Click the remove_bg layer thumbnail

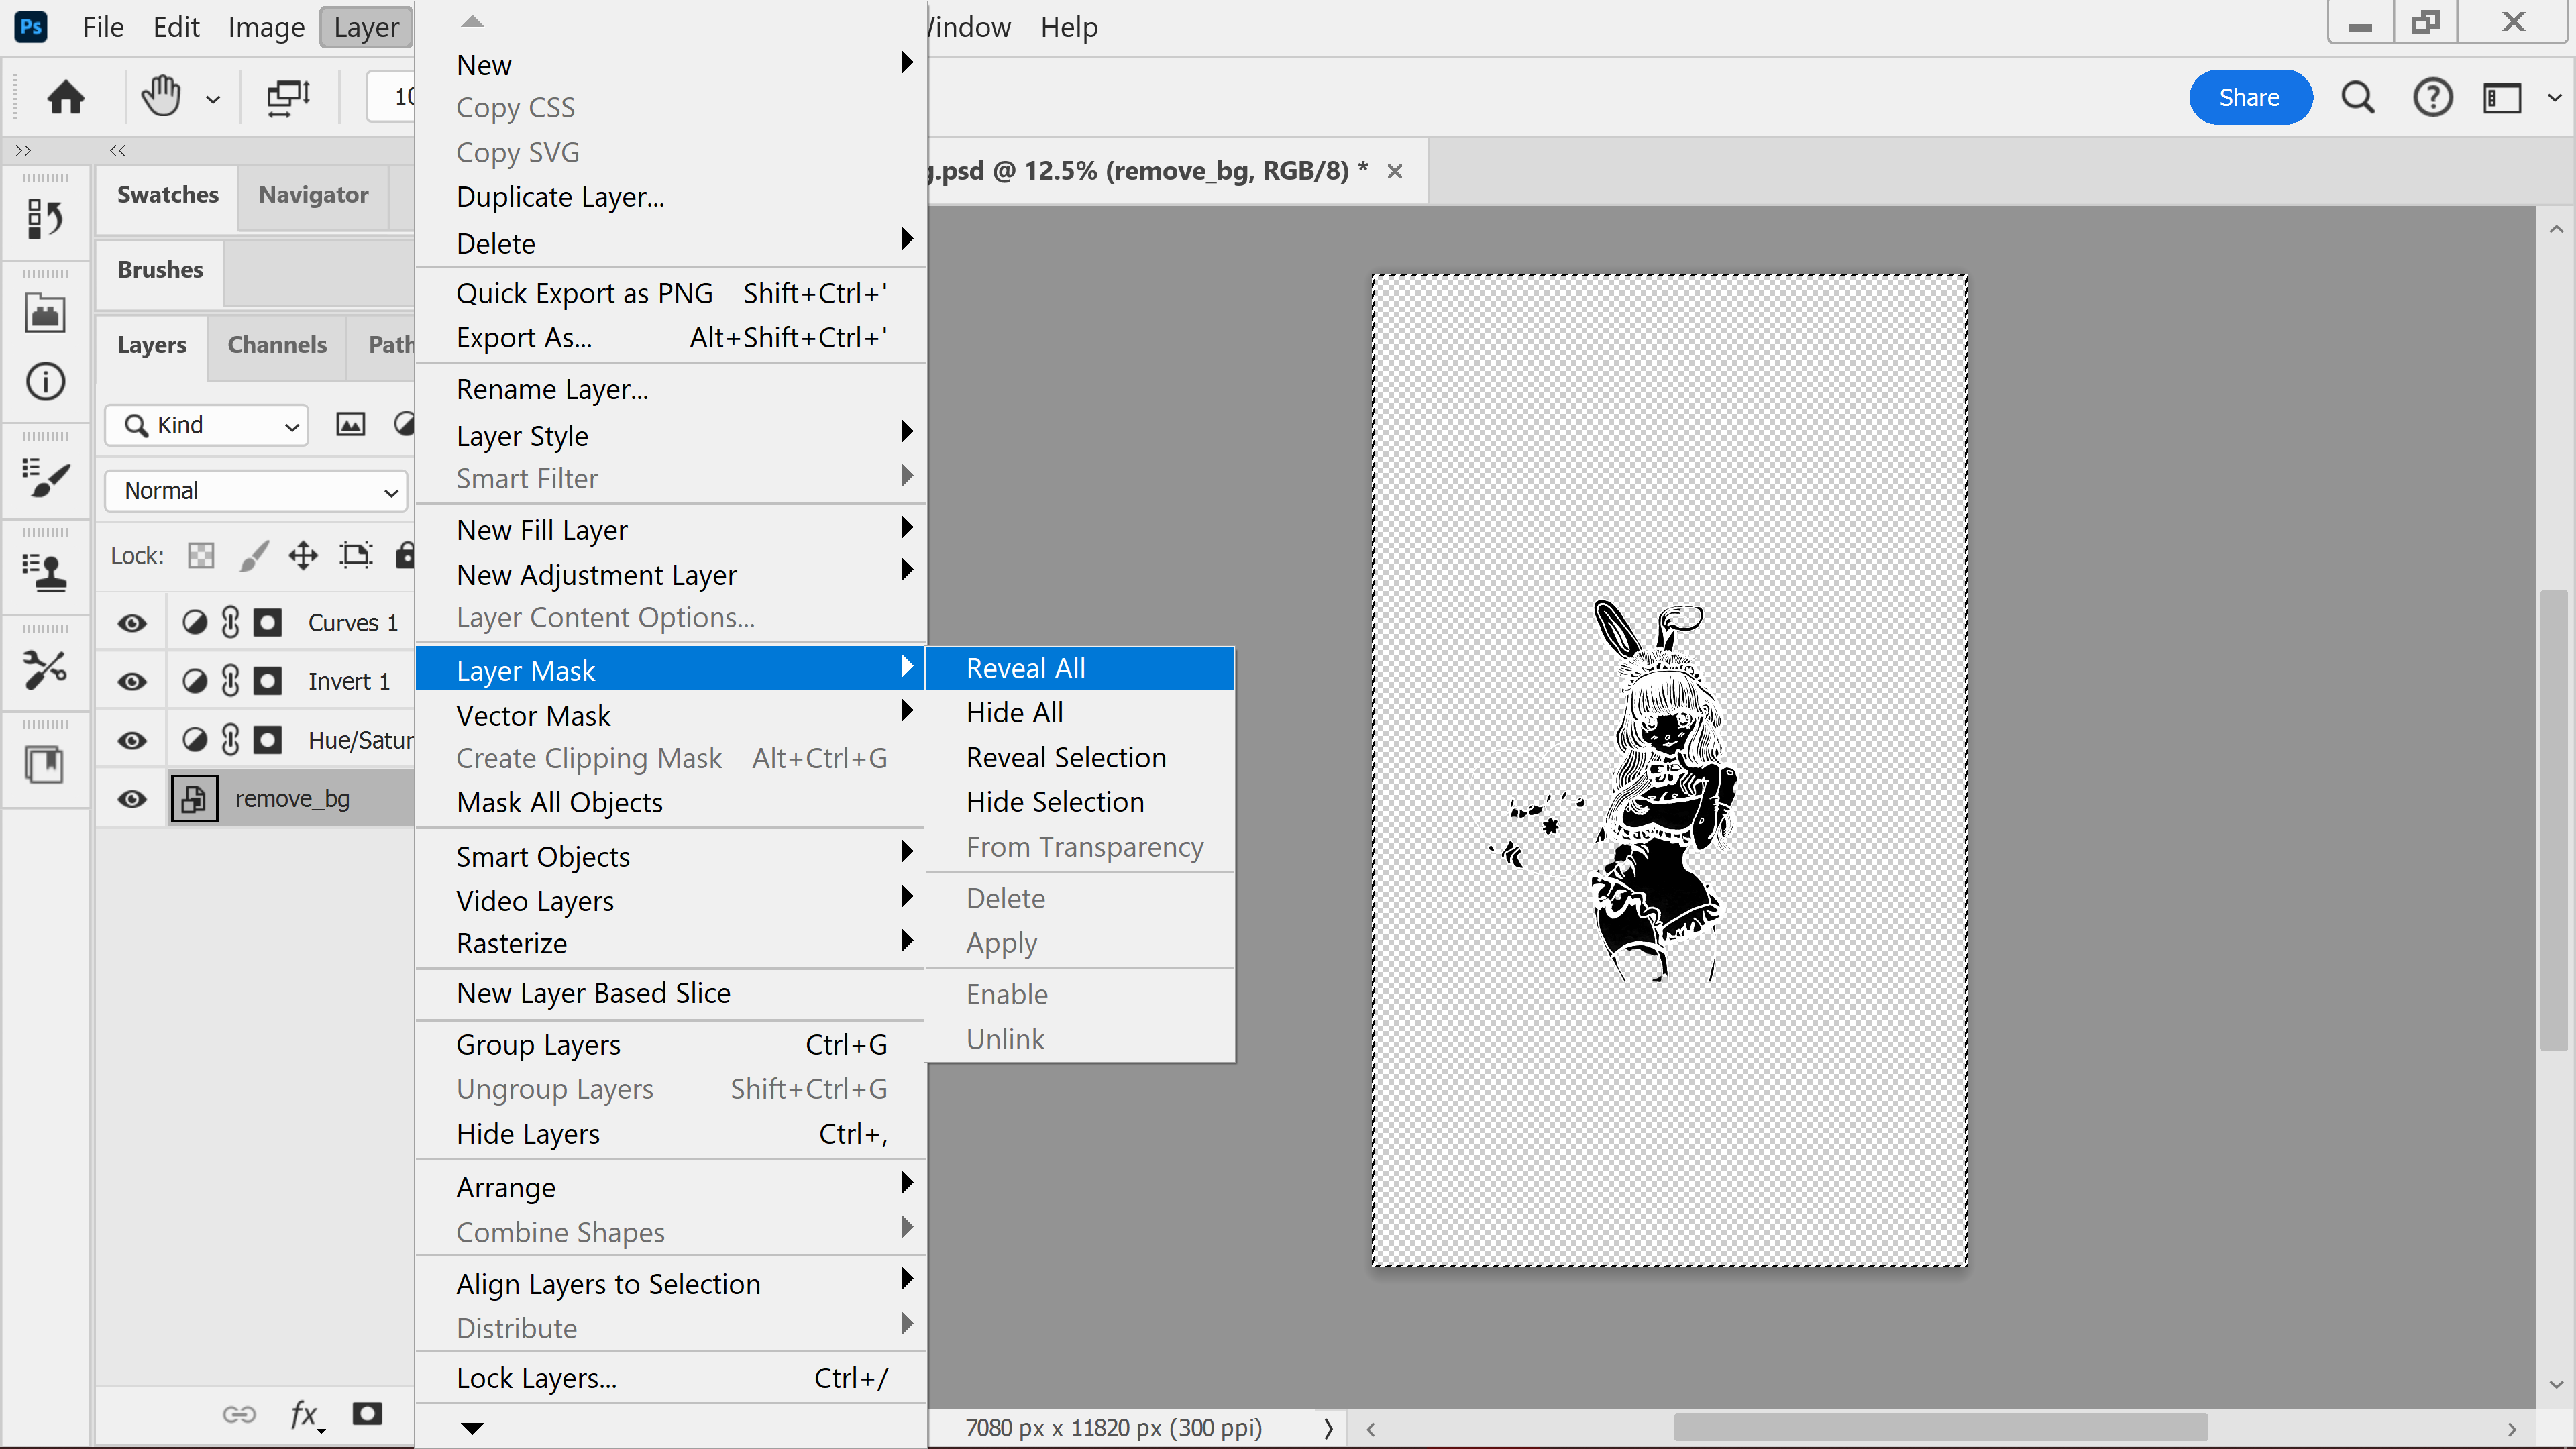(193, 798)
